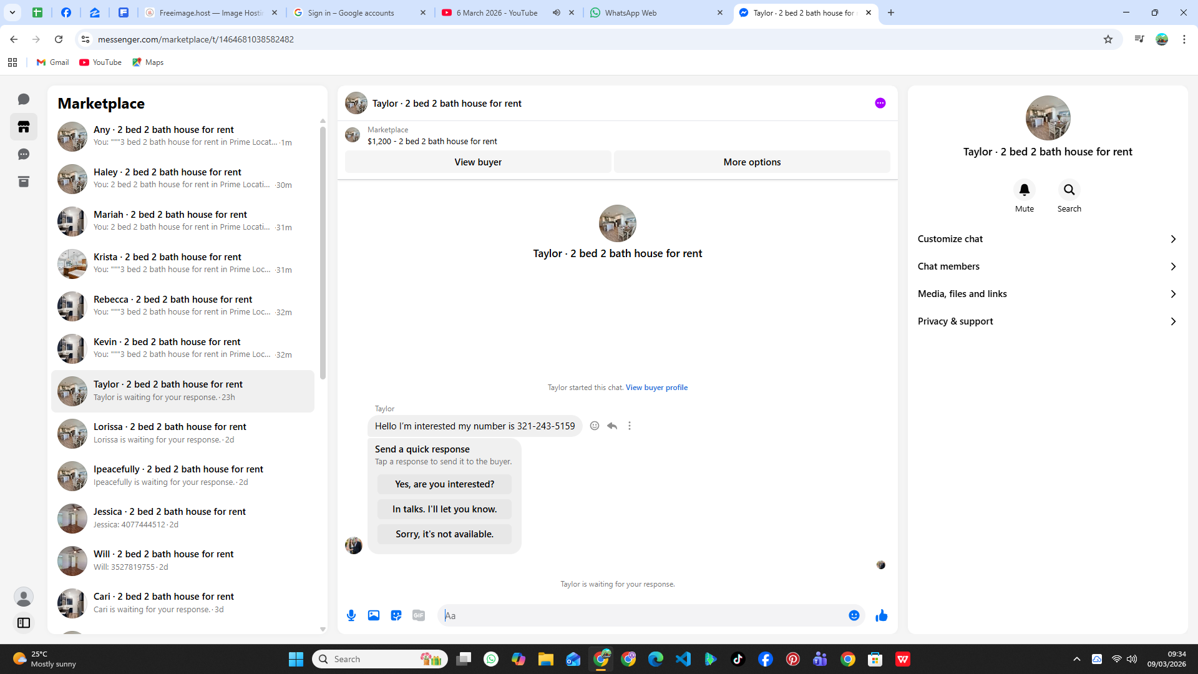Click the conversation list scrollbar
The height and width of the screenshot is (674, 1198).
323,253
